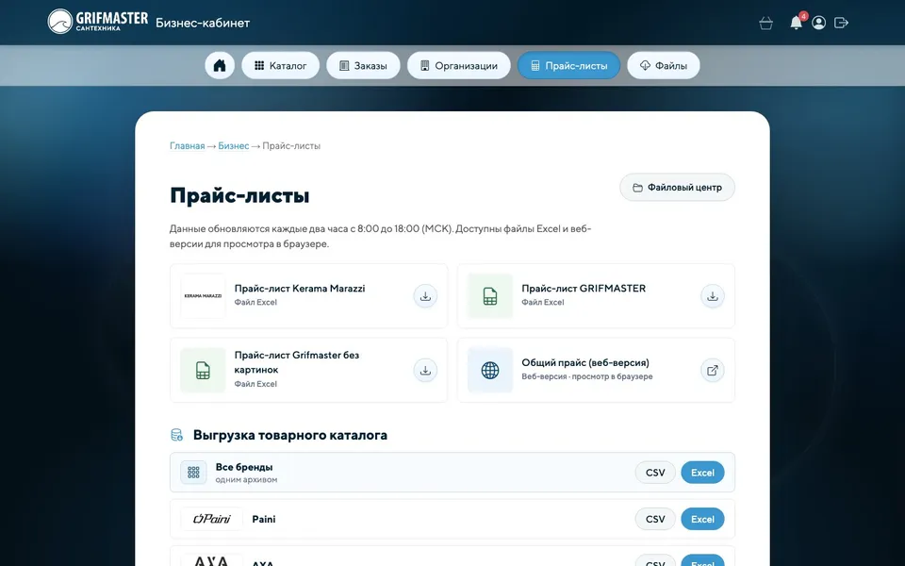Open the user profile icon
The image size is (905, 566).
tap(818, 23)
